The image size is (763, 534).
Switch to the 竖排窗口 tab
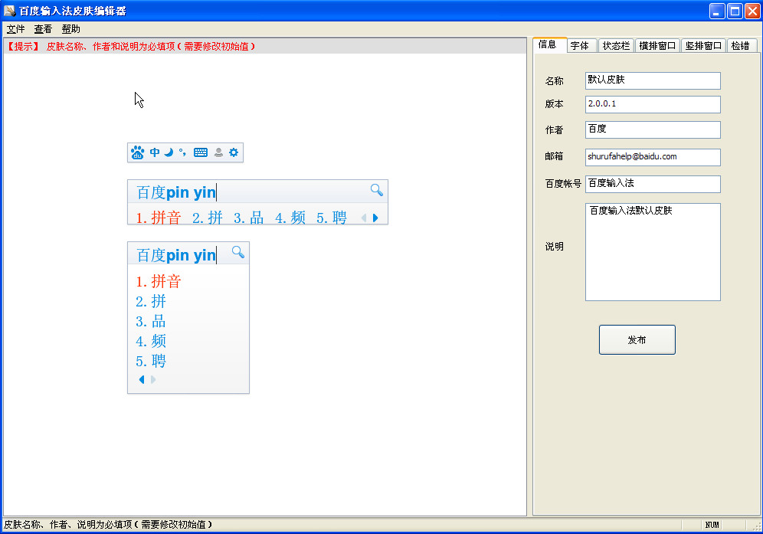pyautogui.click(x=703, y=46)
